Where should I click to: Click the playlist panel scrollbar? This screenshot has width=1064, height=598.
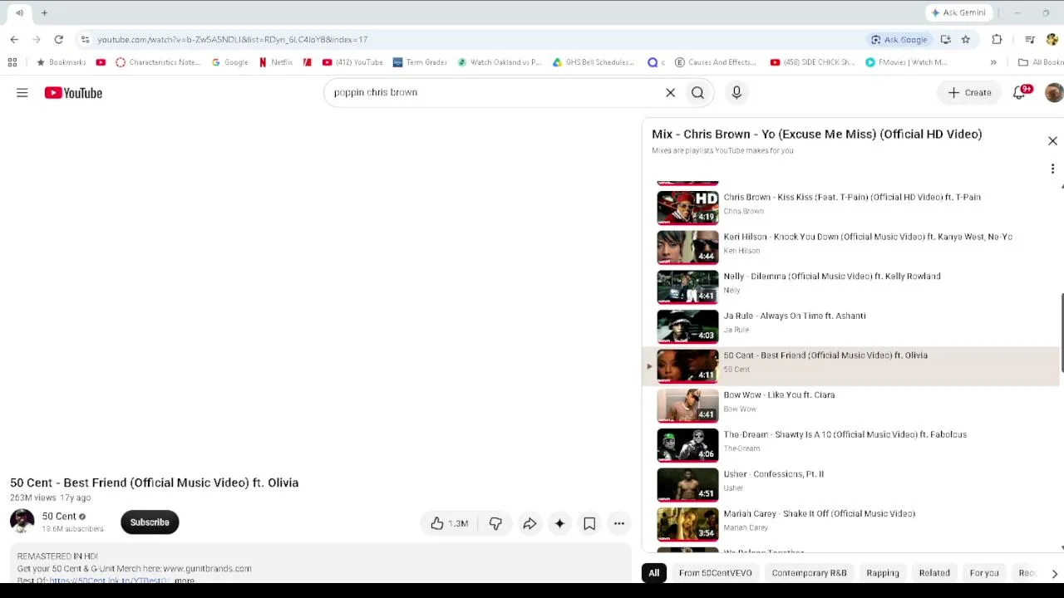(1062, 332)
